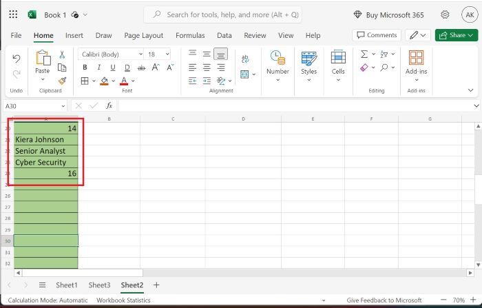Click the Cut scissors icon

(62, 54)
